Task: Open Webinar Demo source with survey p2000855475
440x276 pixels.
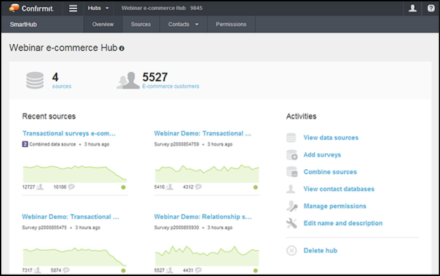Action: (x=70, y=217)
